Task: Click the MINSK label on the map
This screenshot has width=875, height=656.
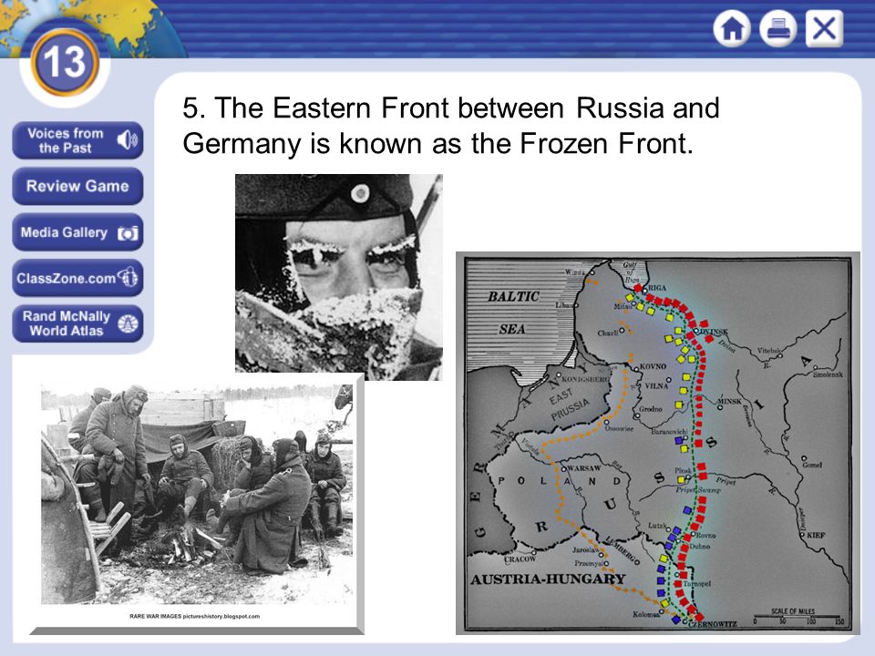Action: pyautogui.click(x=729, y=401)
